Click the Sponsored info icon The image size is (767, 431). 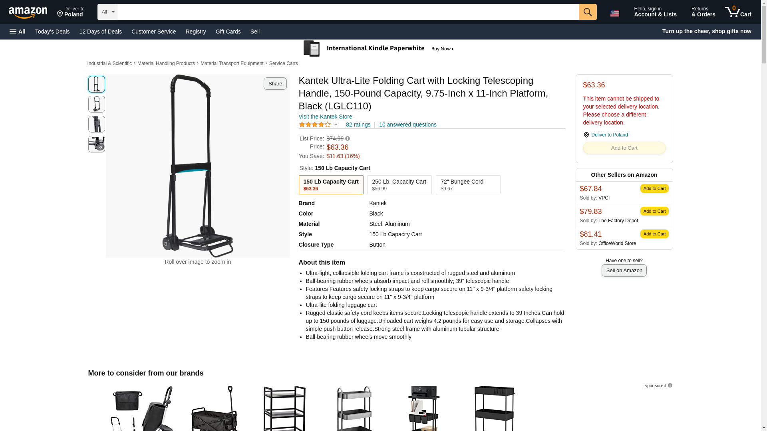[670, 386]
